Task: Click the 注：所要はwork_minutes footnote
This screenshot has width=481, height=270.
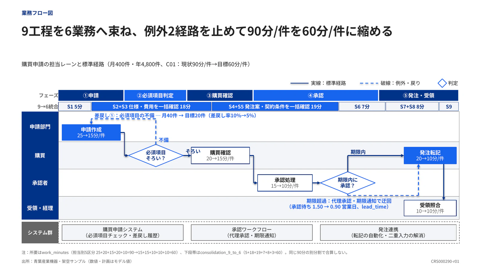Action: click(185, 253)
